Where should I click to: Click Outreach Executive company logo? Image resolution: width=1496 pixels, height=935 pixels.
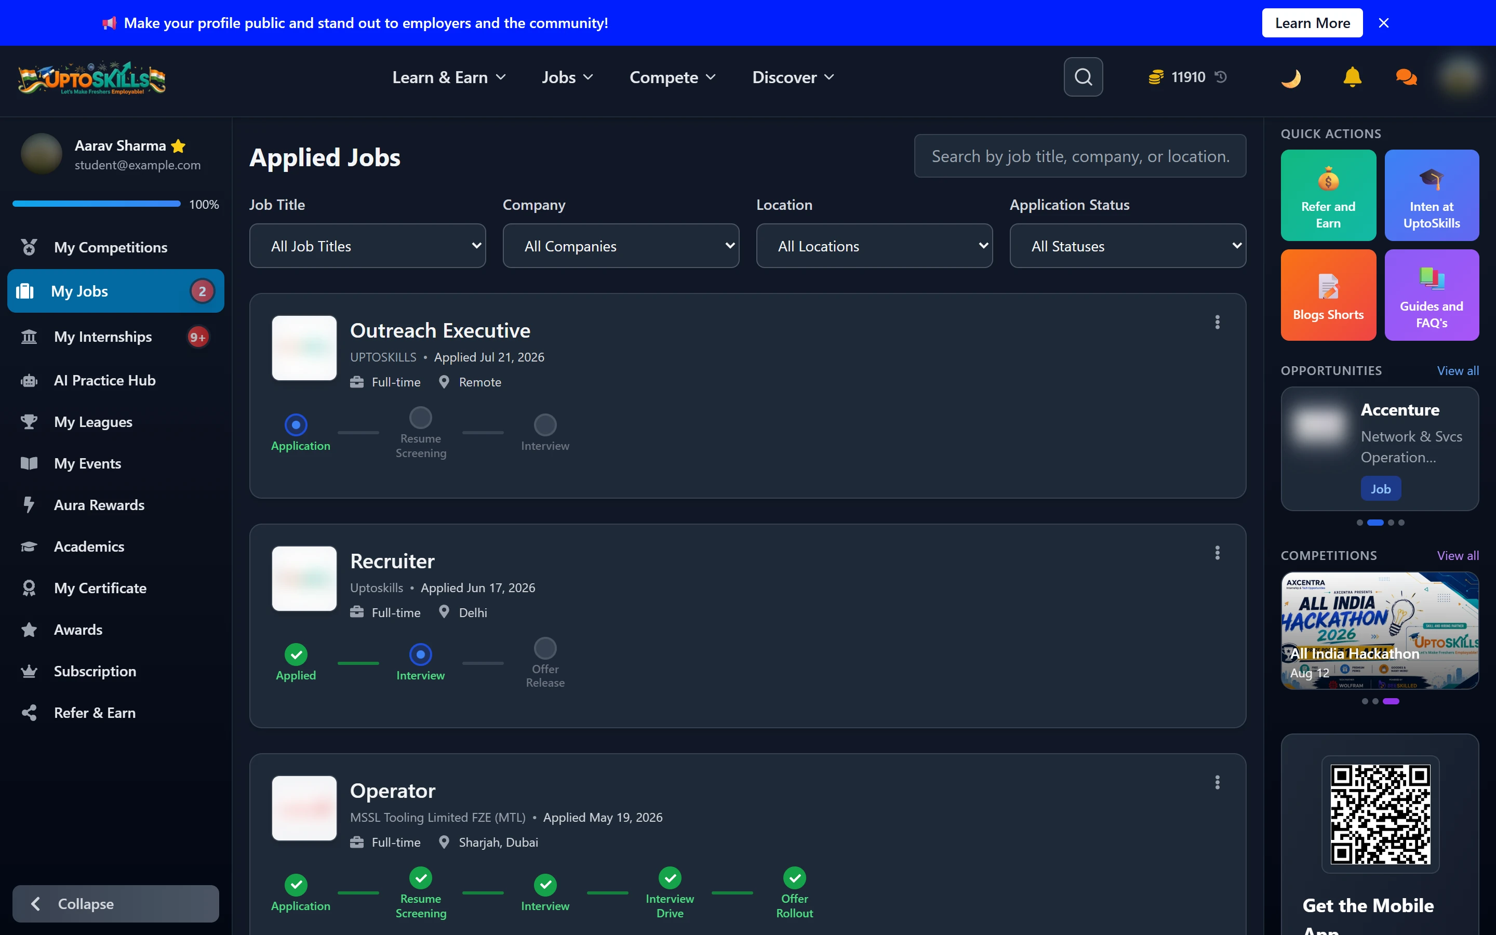[304, 348]
